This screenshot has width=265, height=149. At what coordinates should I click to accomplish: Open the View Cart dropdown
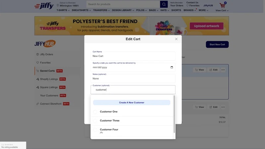222,11
